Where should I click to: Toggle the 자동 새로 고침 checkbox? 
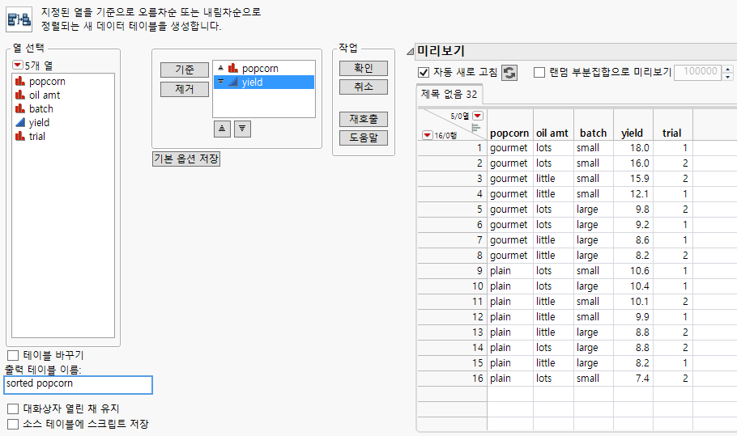(x=423, y=72)
